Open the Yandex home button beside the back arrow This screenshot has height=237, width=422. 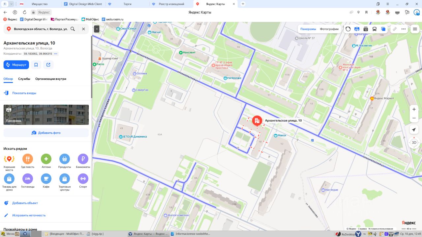coord(15,12)
